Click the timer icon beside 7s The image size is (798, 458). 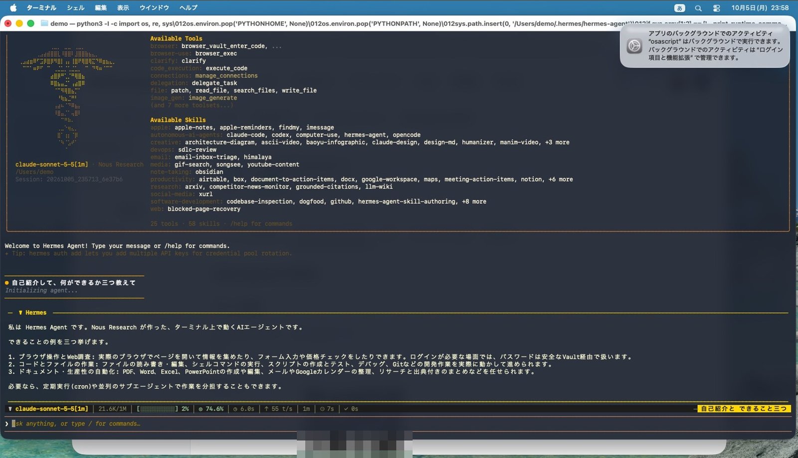click(322, 409)
